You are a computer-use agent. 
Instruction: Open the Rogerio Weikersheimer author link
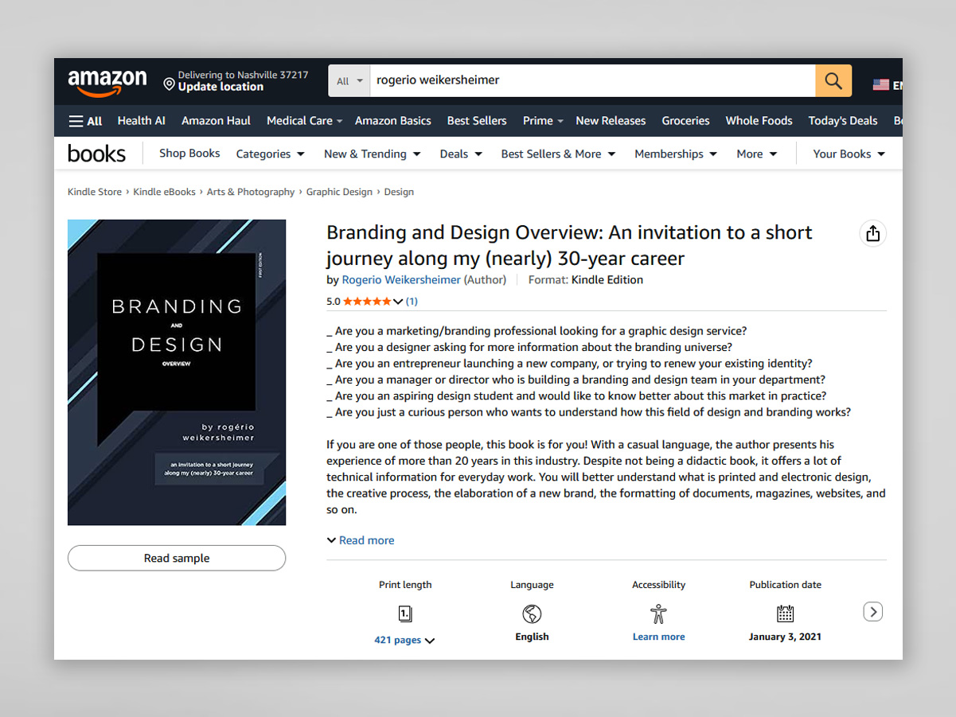pos(401,279)
